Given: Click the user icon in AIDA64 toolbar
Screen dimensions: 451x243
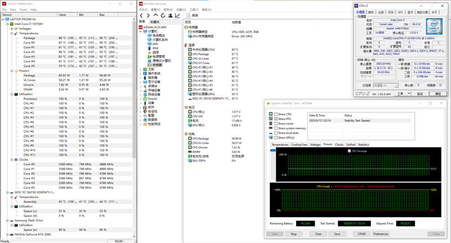Looking at the screenshot, I should click(170, 16).
